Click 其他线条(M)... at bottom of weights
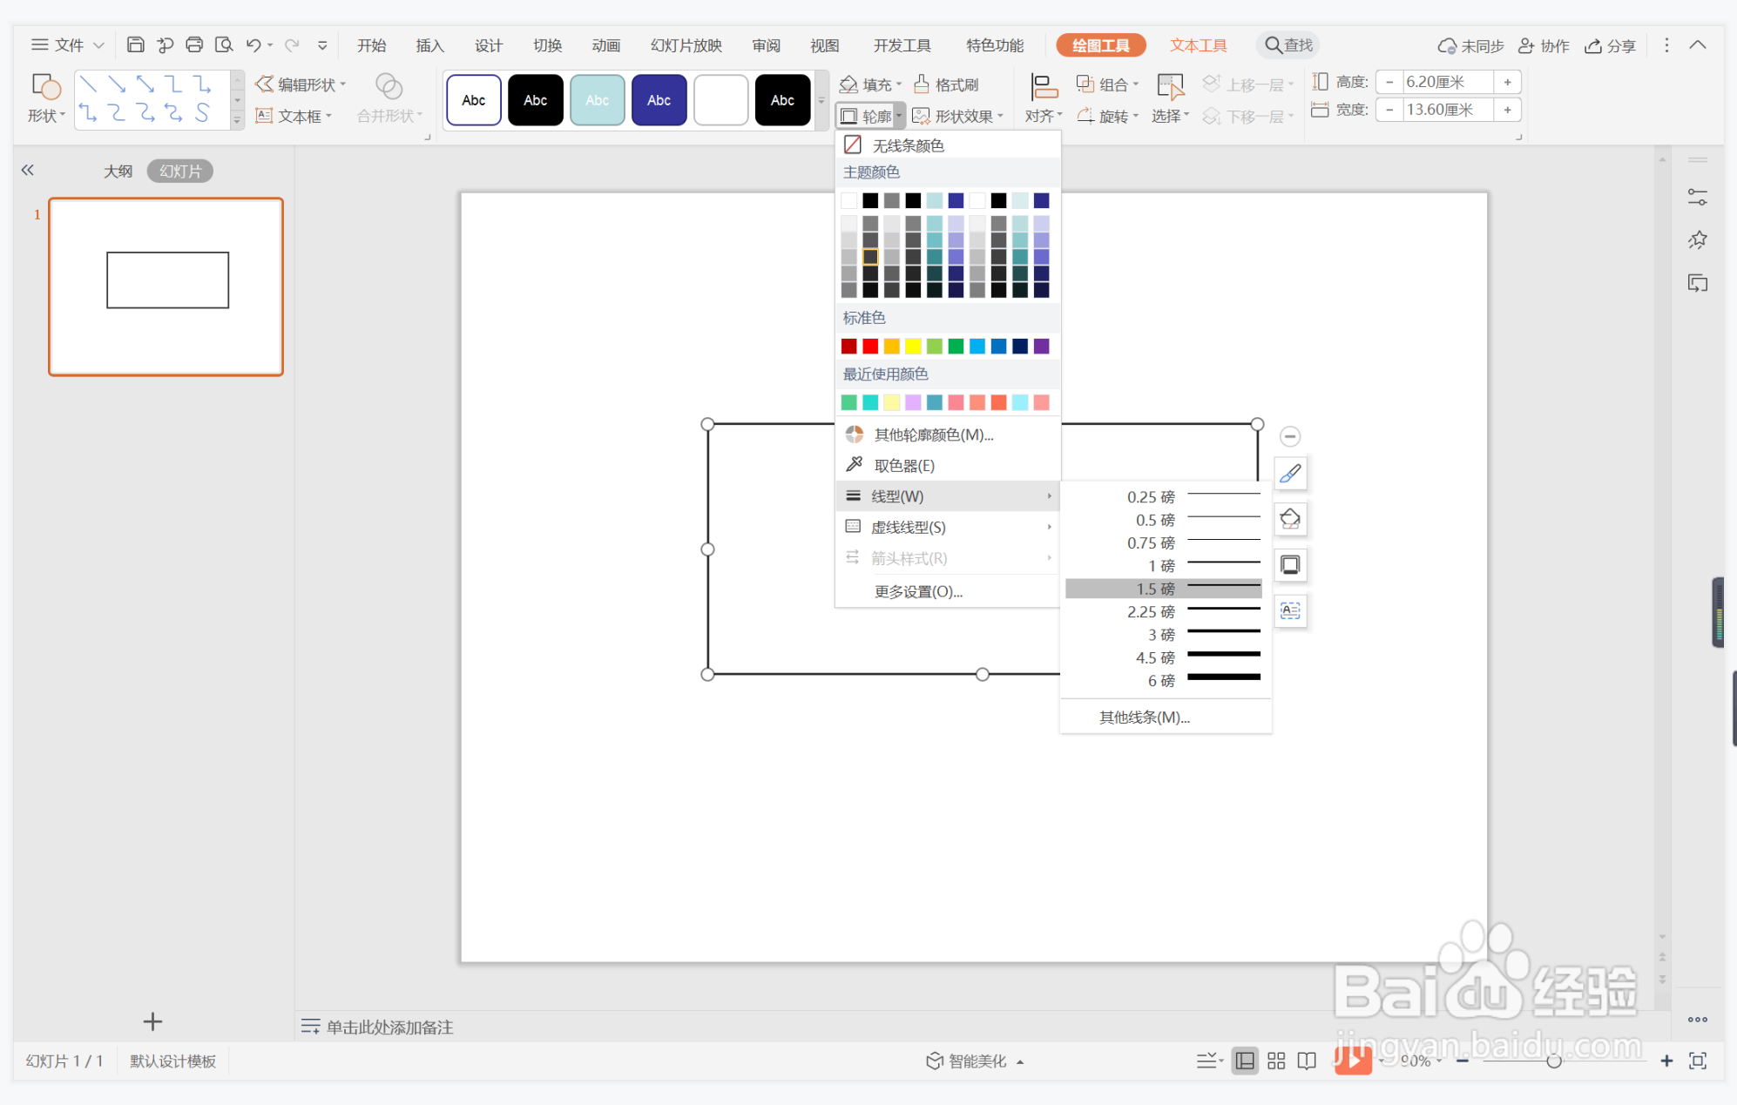This screenshot has height=1105, width=1737. coord(1144,717)
